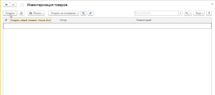Image resolution: width=215 pixels, height=95 pixels.
Task: Add Инвентаризация товаров to favorites with star
Action: click(22, 5)
